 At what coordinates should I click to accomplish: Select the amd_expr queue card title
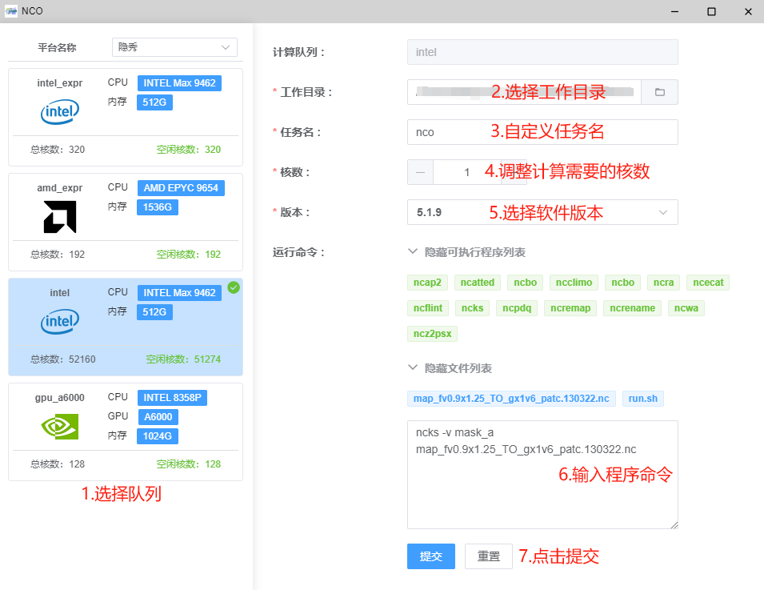point(60,187)
